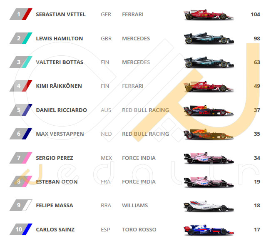The image size is (271, 241).
Task: Select Kimi Räikkönen driver name
Action: (59, 86)
